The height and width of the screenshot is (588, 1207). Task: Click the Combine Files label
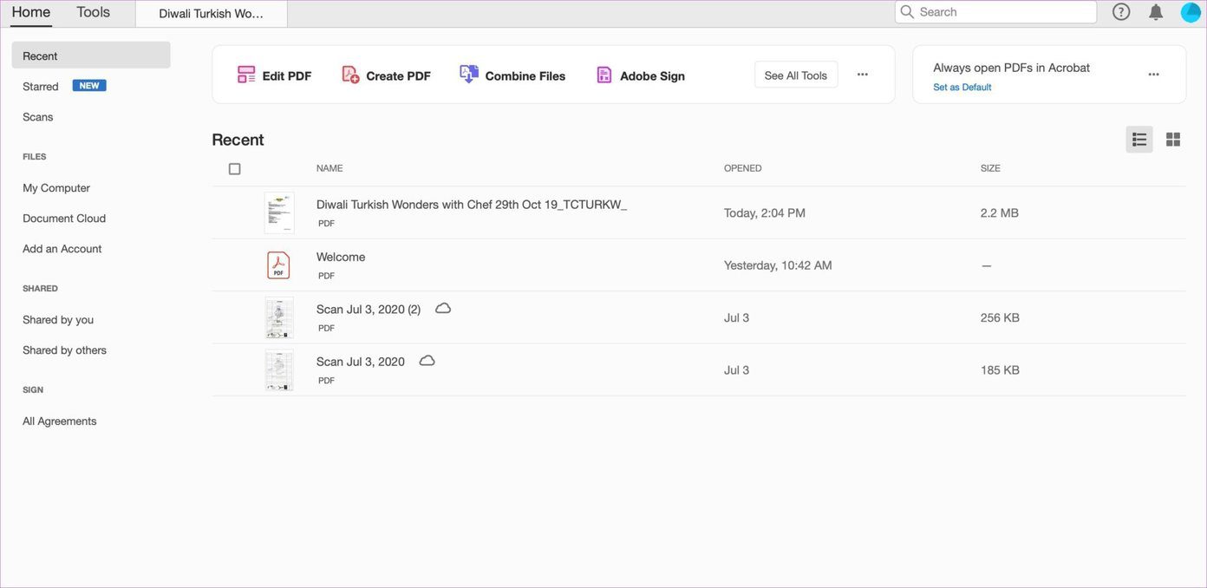[x=525, y=76]
